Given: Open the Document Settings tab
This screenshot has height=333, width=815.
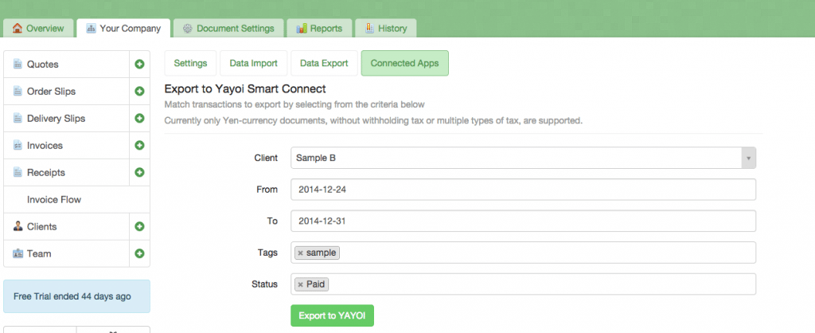Looking at the screenshot, I should pyautogui.click(x=228, y=28).
